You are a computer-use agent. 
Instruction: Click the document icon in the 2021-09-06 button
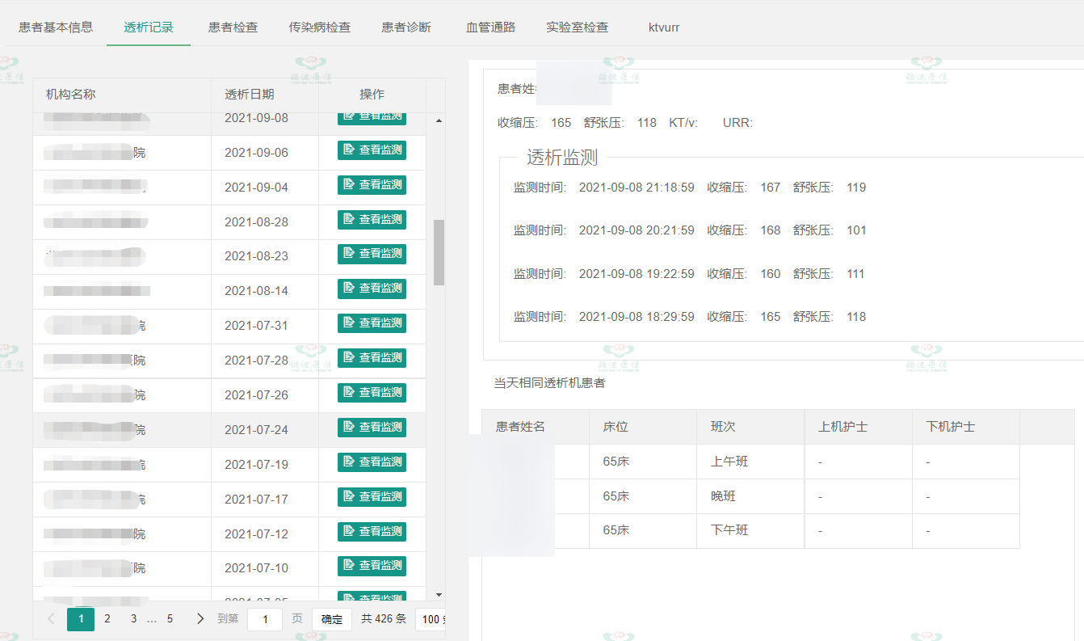349,150
